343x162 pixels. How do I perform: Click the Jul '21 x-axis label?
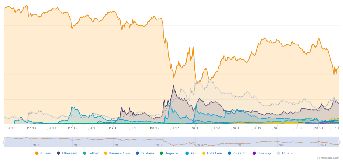point(335,128)
